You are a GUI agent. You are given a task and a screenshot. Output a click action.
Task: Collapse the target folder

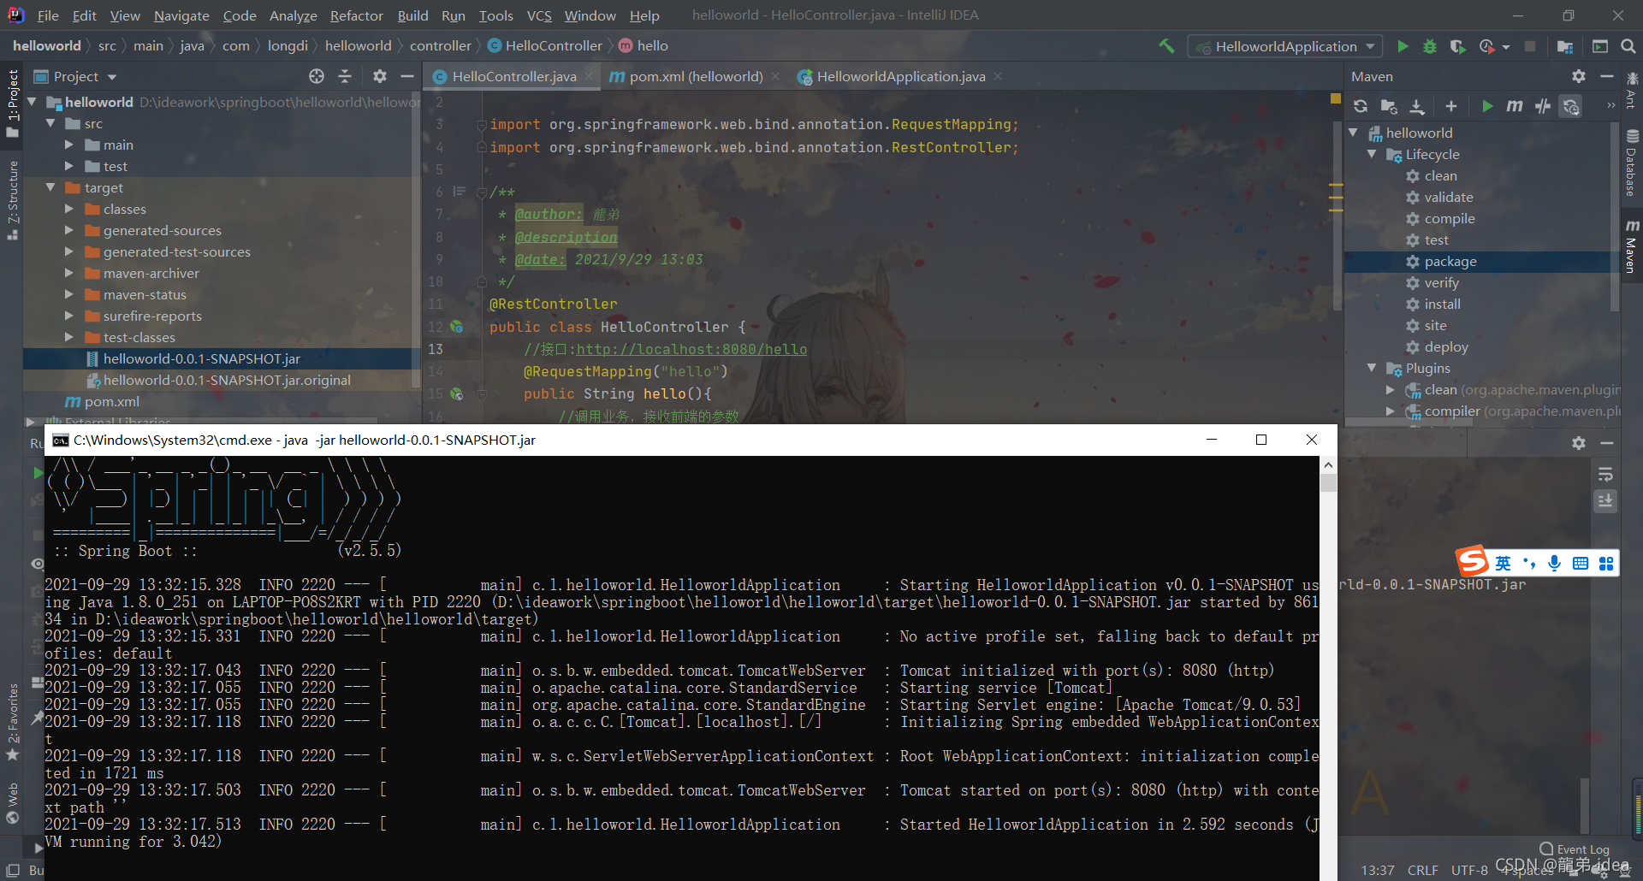(50, 187)
